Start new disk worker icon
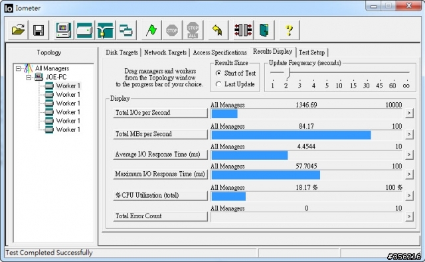This screenshot has width=425, height=262. tap(84, 30)
